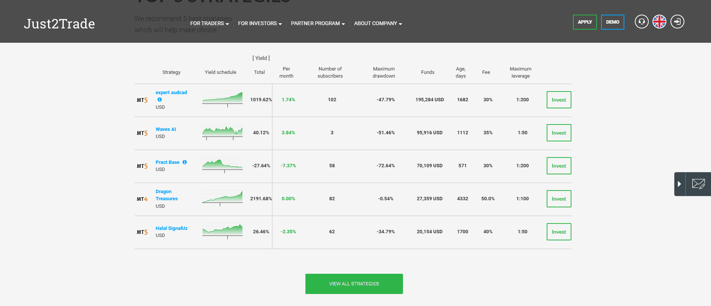Click the Just2Trade logo
Image resolution: width=711 pixels, height=306 pixels.
(59, 24)
